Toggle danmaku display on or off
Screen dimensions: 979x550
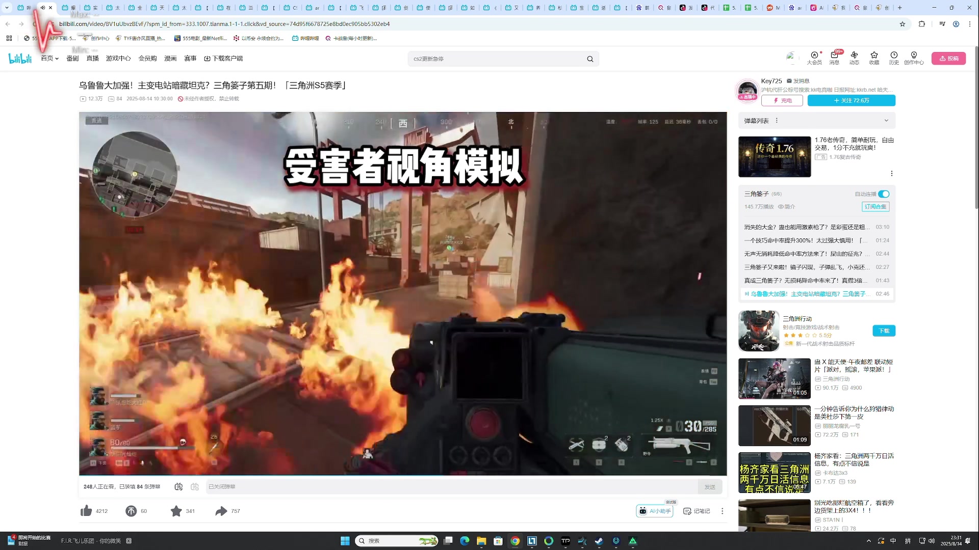178,487
